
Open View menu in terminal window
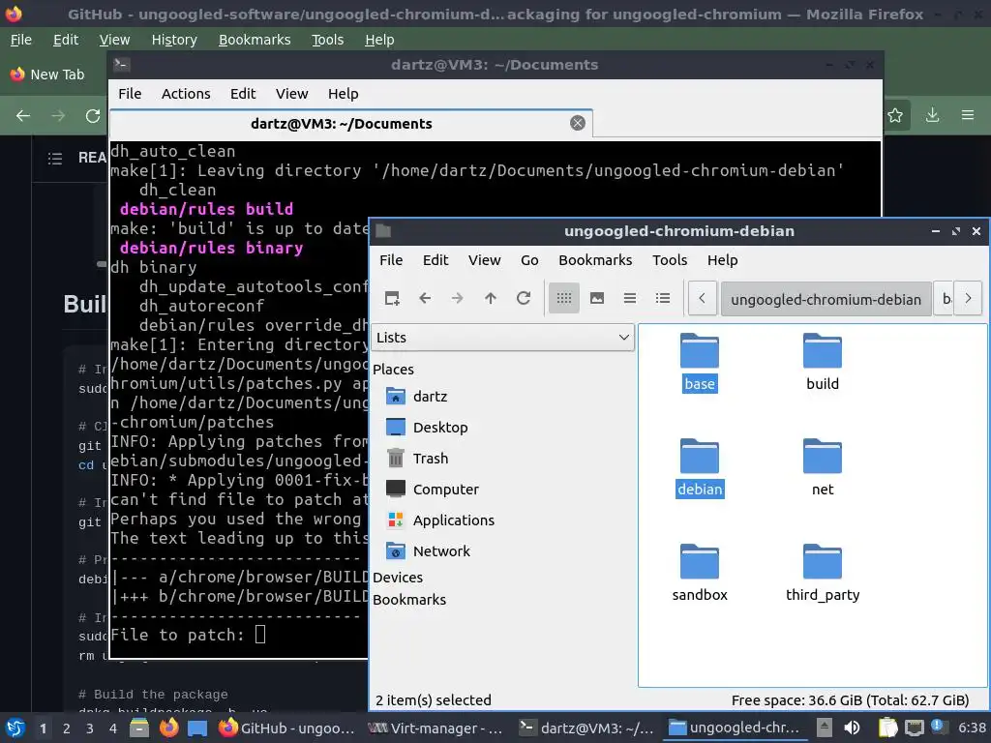click(x=291, y=94)
